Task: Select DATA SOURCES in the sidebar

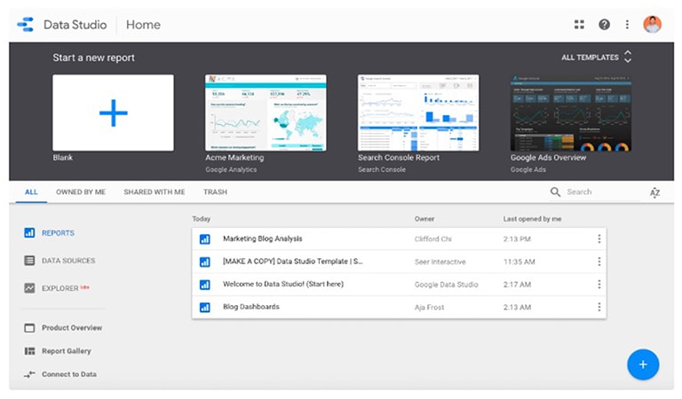Action: (68, 261)
